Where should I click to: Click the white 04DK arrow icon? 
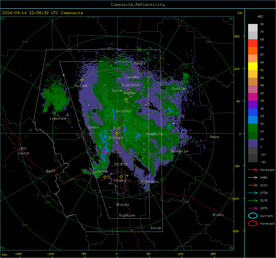click(253, 178)
